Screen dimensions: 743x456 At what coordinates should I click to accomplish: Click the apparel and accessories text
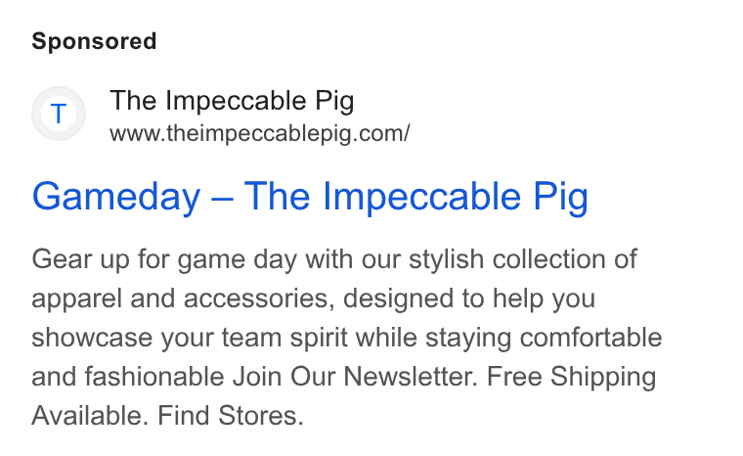[x=184, y=298]
